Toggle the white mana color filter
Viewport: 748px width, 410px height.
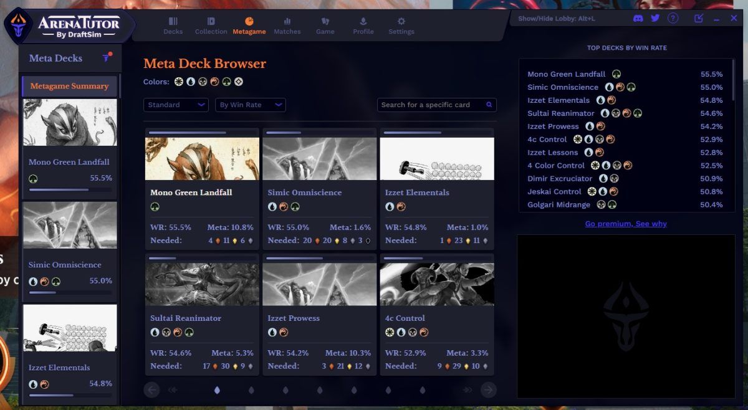[x=179, y=82]
